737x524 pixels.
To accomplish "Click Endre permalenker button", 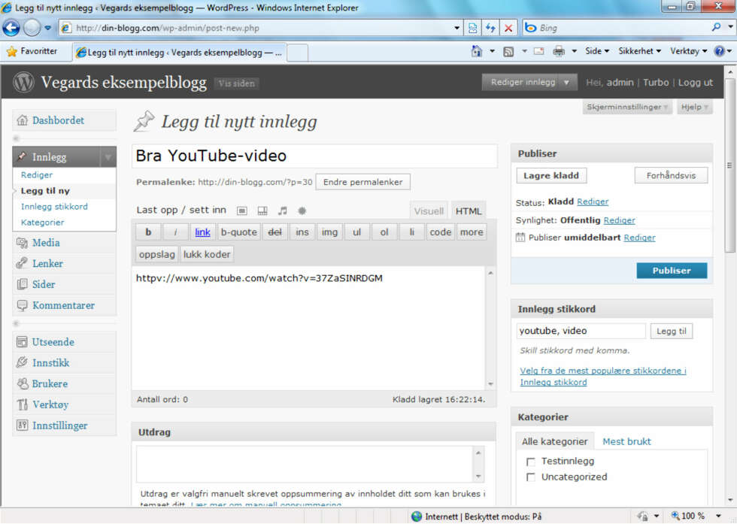I will tap(362, 182).
